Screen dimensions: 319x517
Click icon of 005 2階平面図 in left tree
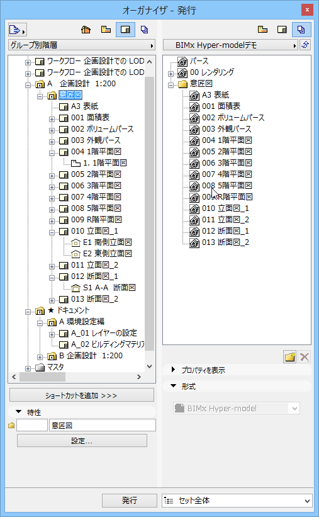[64, 175]
